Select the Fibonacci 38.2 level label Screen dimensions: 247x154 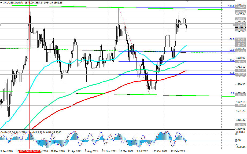tap(232, 60)
